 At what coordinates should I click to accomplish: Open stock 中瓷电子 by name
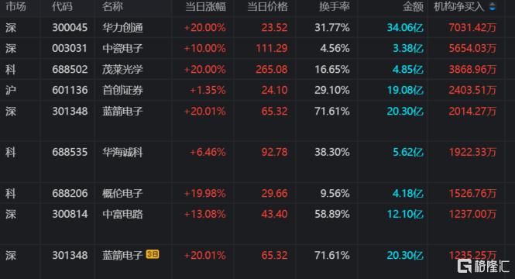tap(122, 49)
